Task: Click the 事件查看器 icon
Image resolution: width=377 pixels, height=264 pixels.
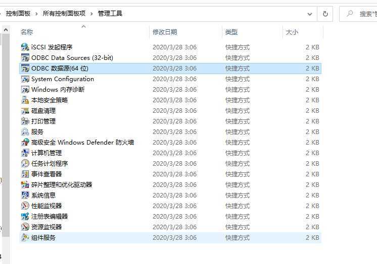Action: [x=25, y=174]
